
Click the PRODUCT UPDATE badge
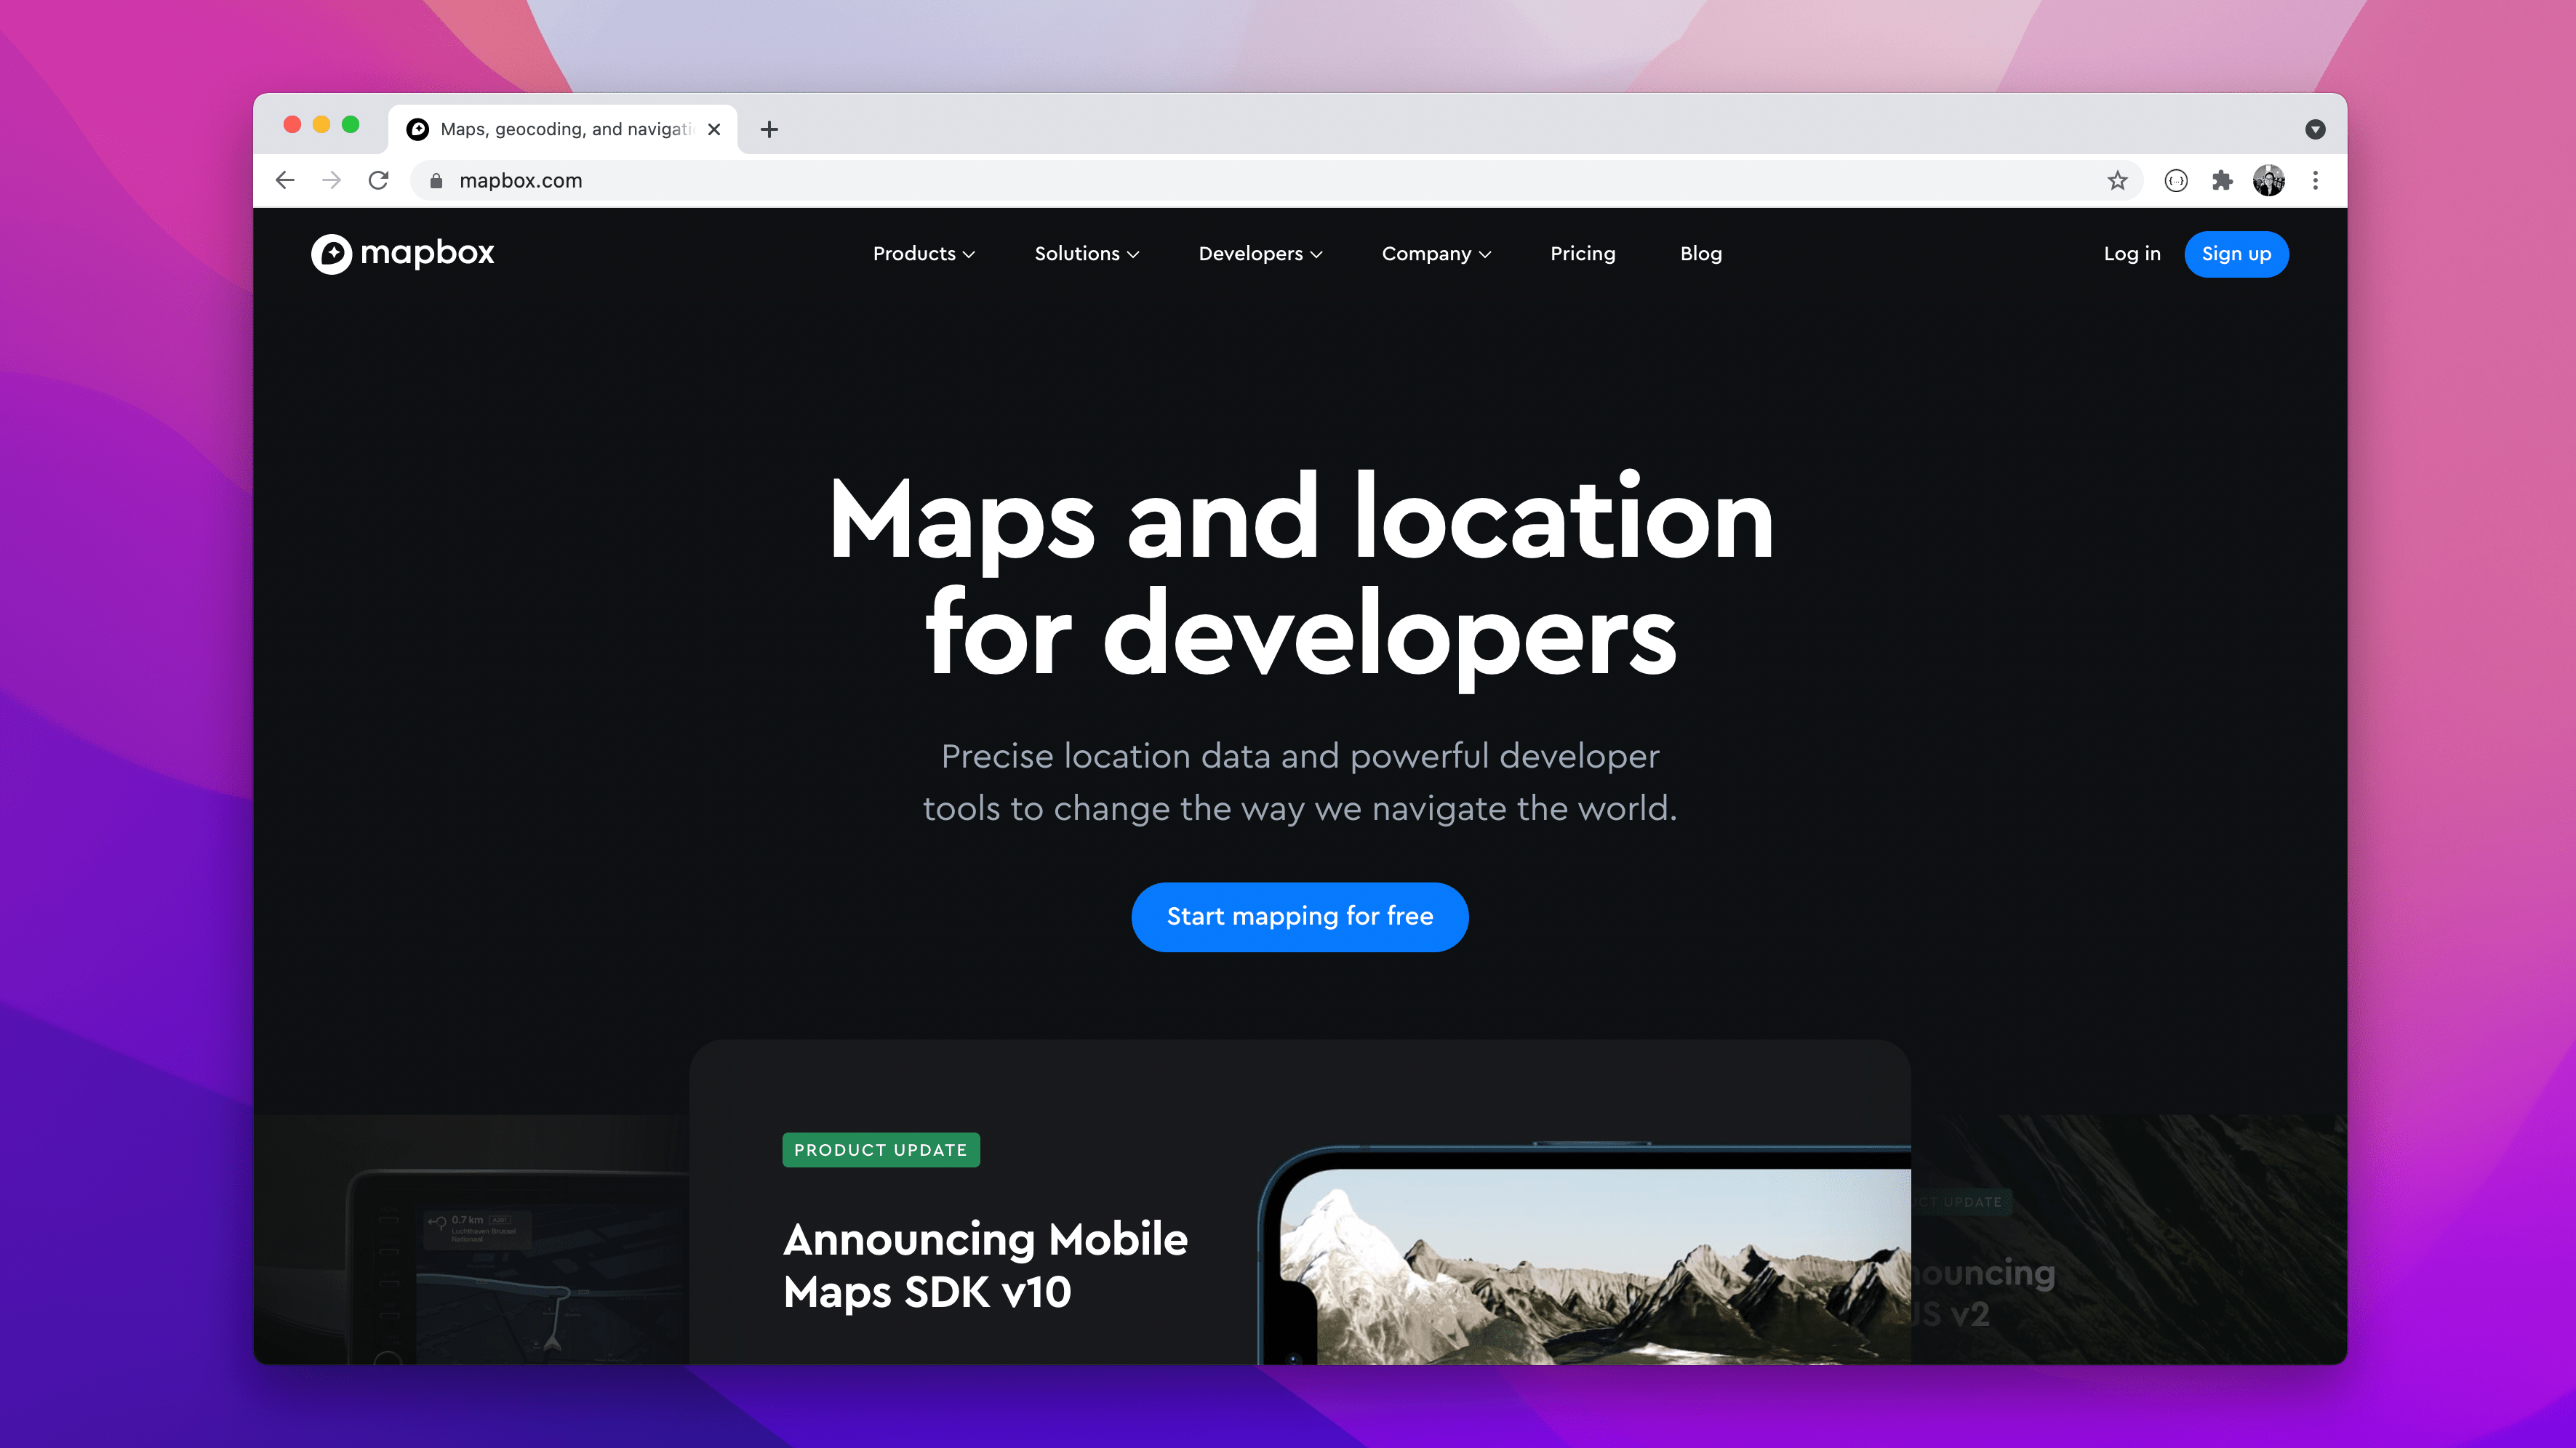pos(880,1150)
